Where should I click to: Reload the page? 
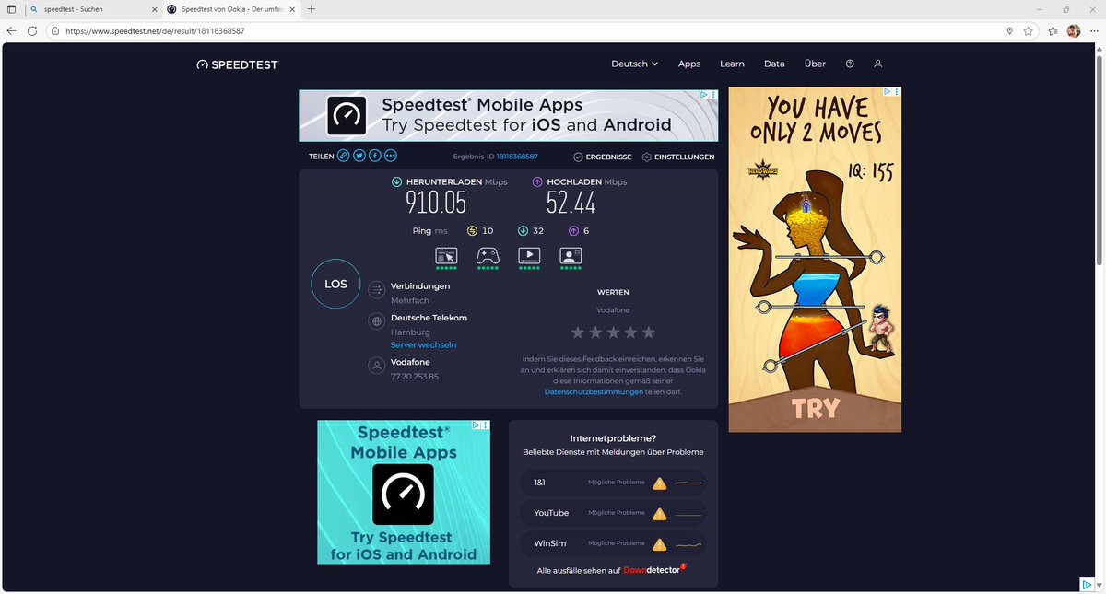coord(31,30)
